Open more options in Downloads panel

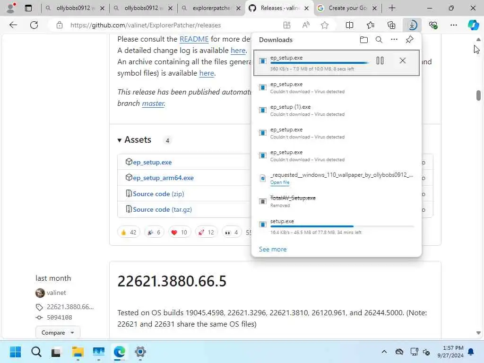click(394, 40)
